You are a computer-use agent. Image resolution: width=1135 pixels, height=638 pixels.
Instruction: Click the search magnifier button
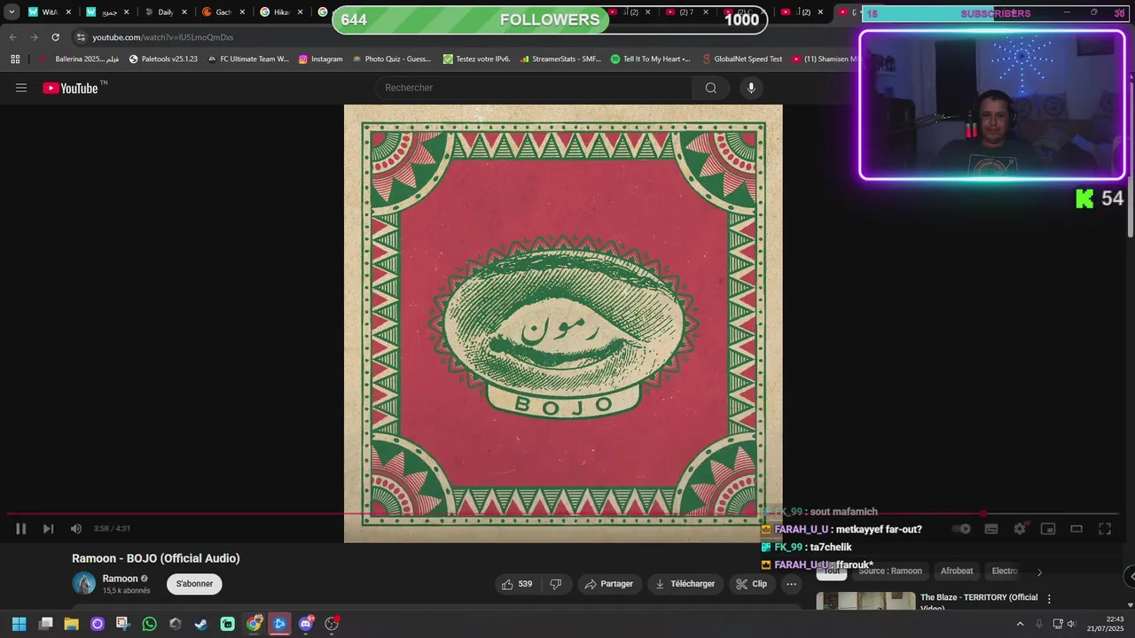click(x=711, y=88)
